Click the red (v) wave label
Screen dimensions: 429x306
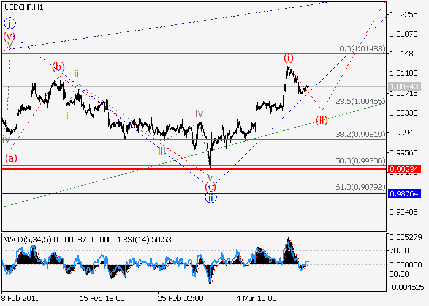click(9, 37)
